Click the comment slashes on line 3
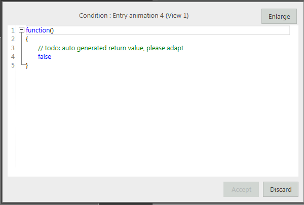Viewport: 304px width, 205px height. (41, 48)
